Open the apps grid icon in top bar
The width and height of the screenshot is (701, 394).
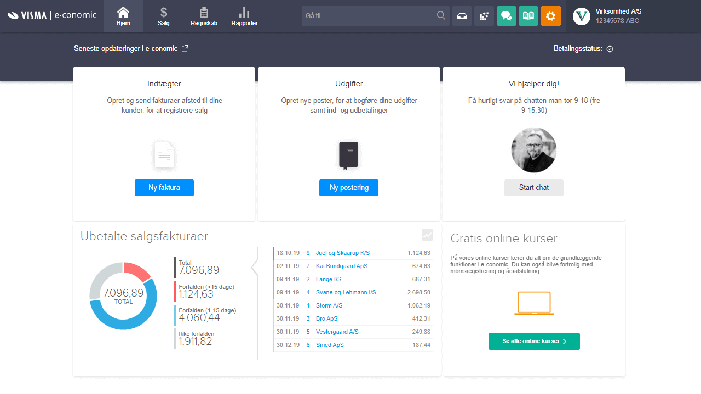click(x=484, y=16)
